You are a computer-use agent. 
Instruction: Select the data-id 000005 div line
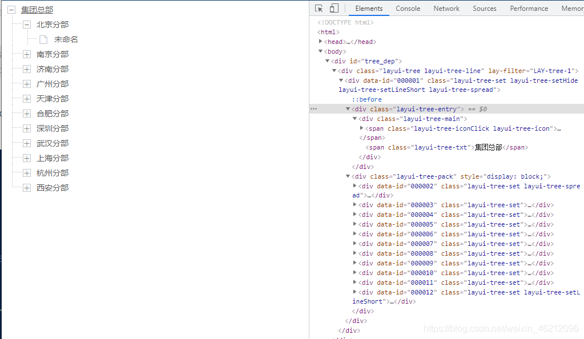click(x=456, y=224)
